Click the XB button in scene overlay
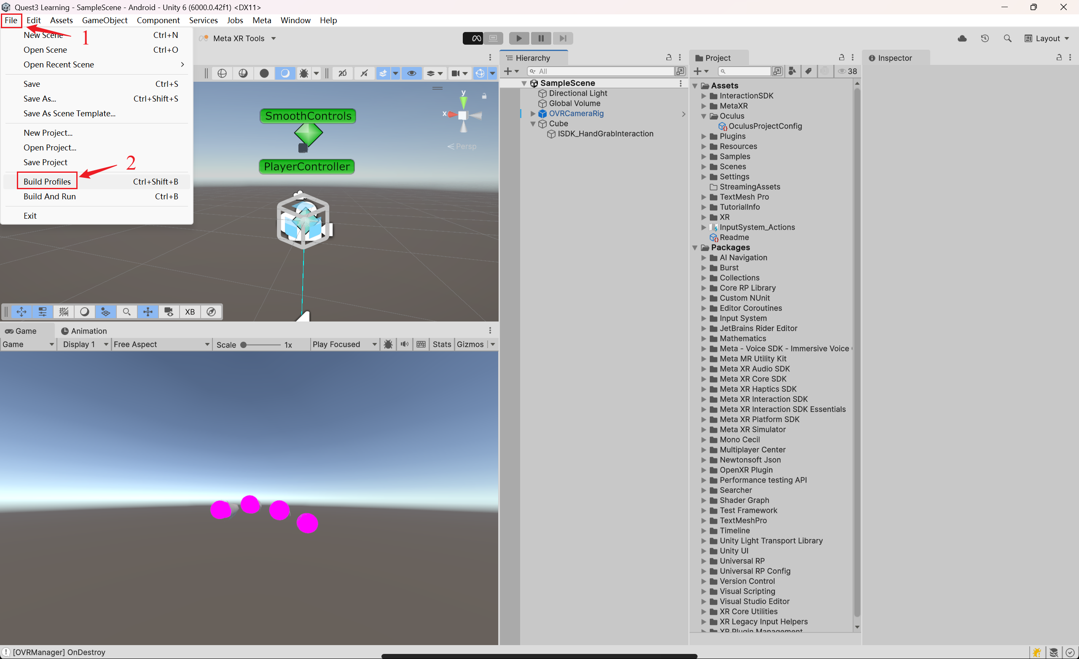Screen dimensions: 1079x659 coord(190,312)
